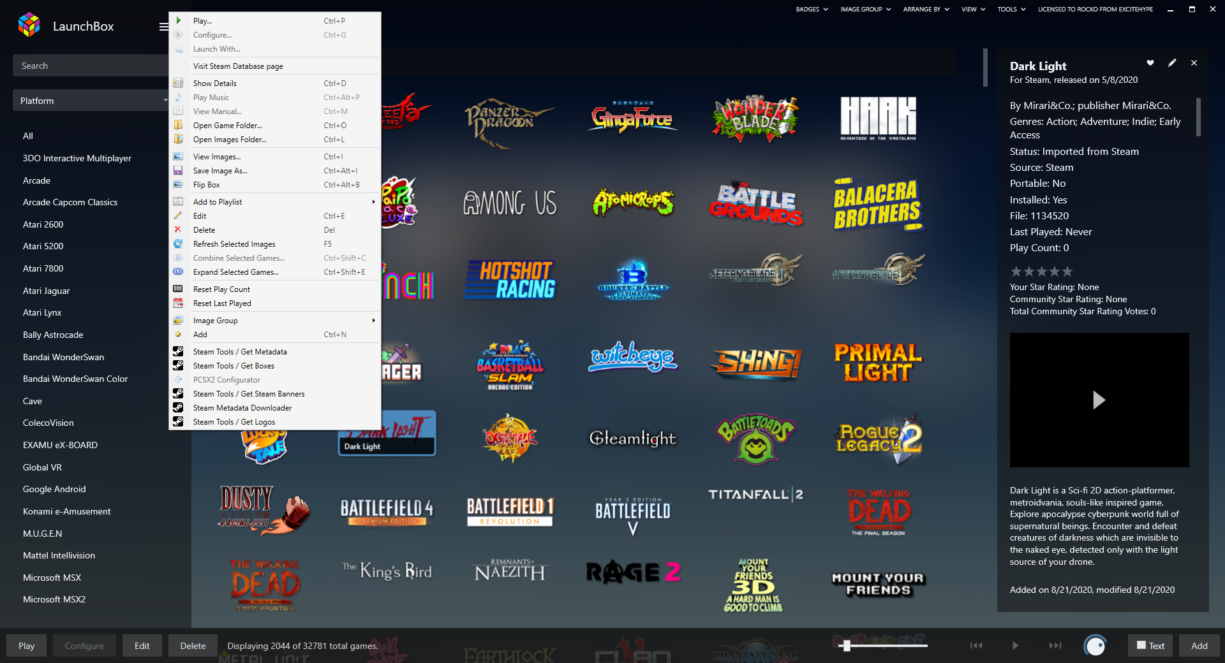This screenshot has width=1225, height=663.
Task: Select Play... in the context menu
Action: coord(275,21)
